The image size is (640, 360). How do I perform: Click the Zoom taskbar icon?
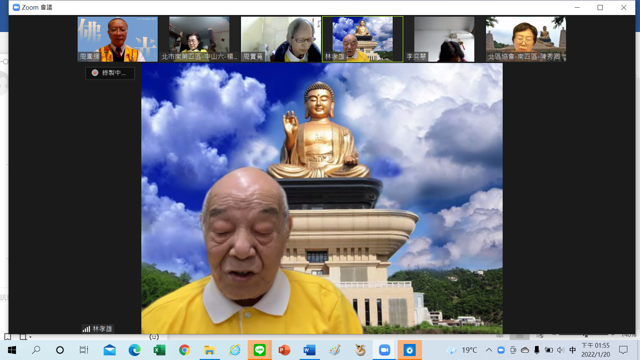click(384, 350)
